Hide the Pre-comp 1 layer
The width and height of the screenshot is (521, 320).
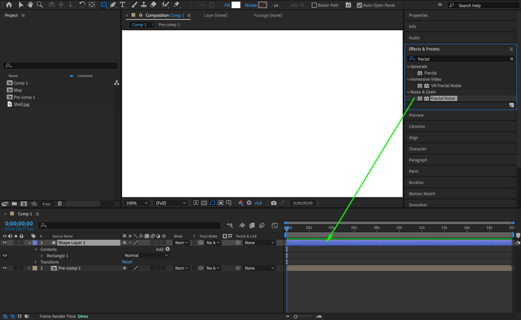pyautogui.click(x=5, y=268)
